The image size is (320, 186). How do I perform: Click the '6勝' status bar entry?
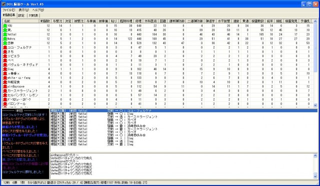14,182
